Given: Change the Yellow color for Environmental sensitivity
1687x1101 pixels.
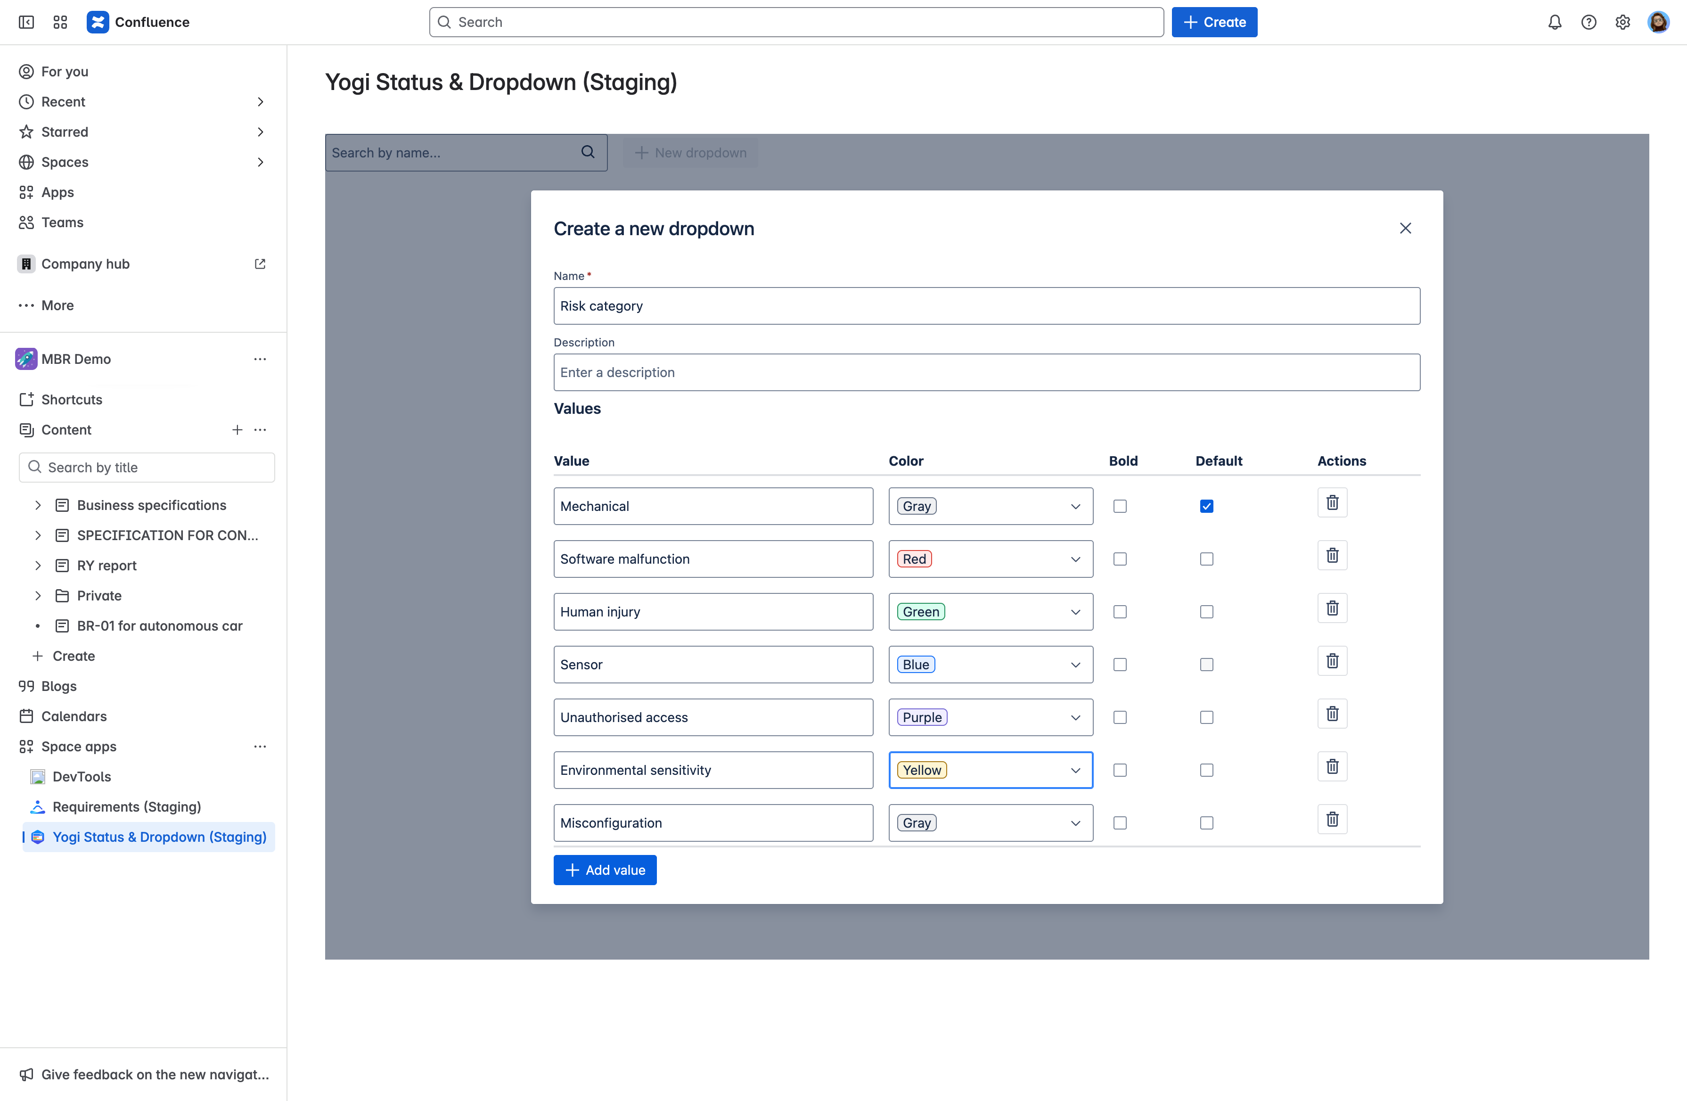Looking at the screenshot, I should coord(990,769).
